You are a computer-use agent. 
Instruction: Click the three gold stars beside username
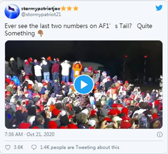pyautogui.click(x=70, y=9)
